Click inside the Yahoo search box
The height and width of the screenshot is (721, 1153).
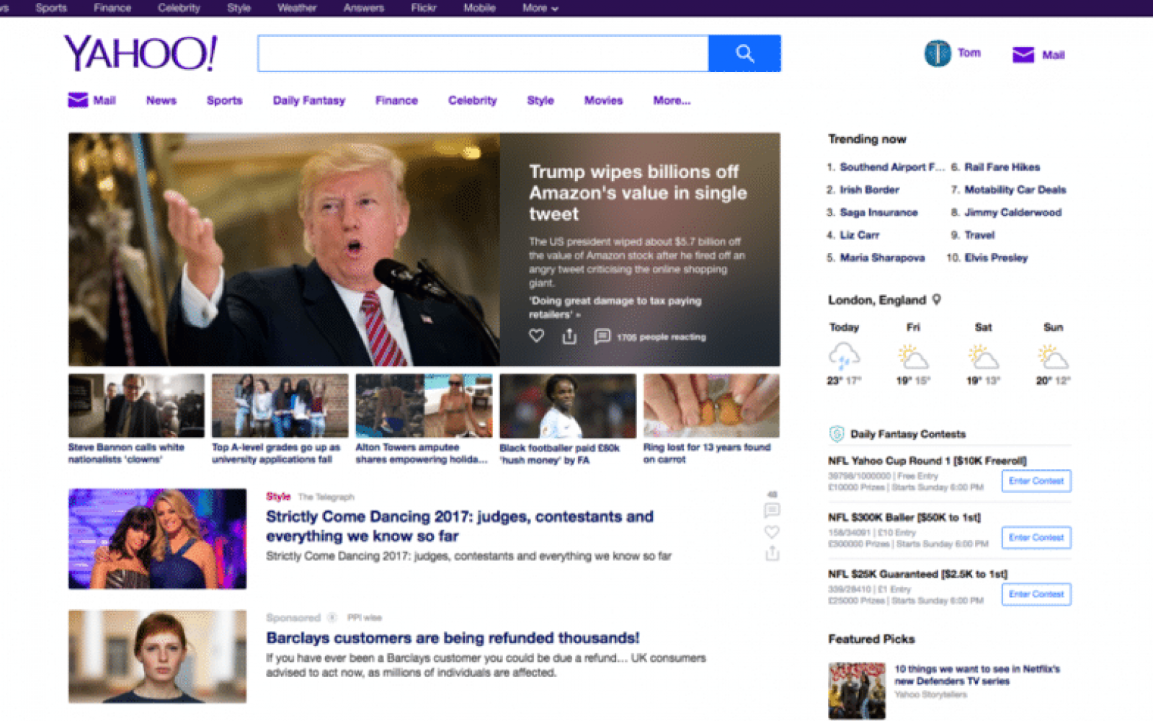click(x=483, y=53)
